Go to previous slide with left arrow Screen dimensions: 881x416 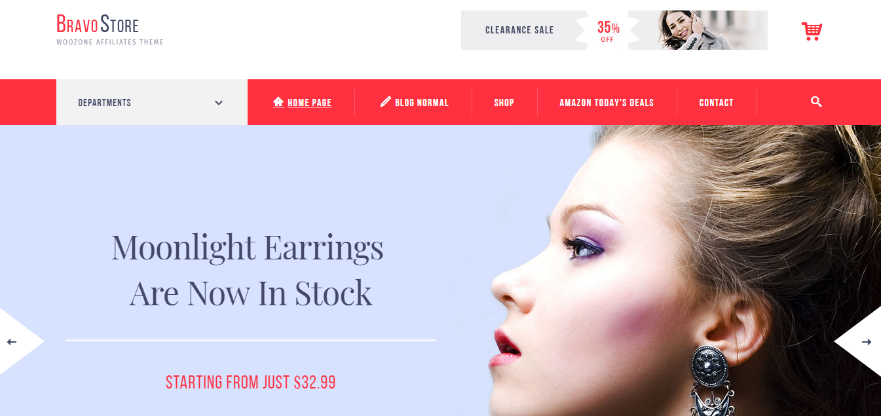click(12, 342)
